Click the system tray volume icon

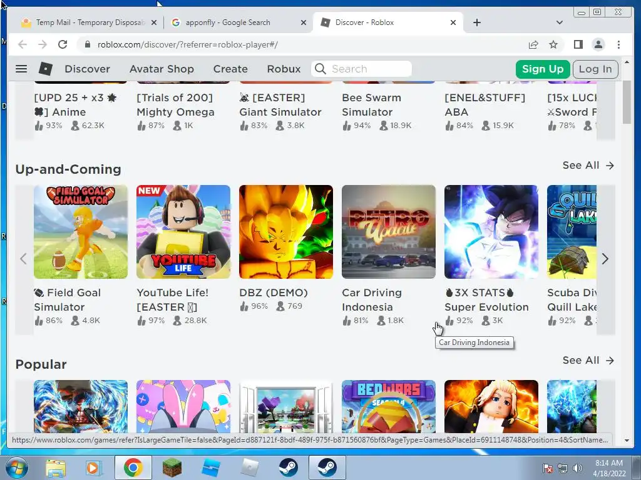pyautogui.click(x=578, y=467)
